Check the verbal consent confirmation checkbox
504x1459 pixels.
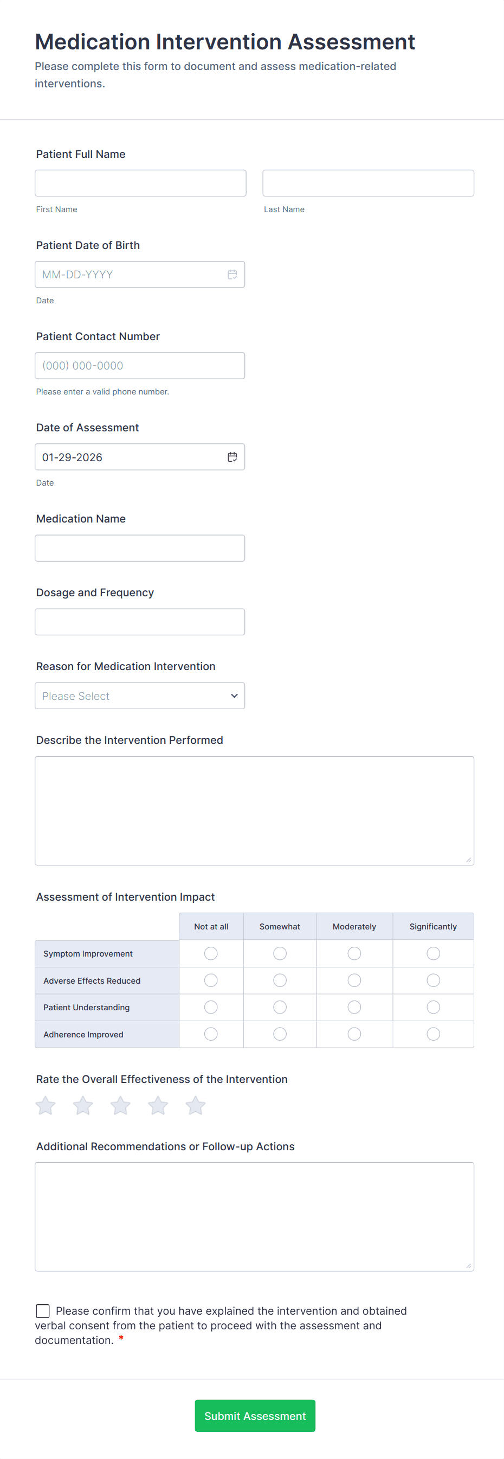point(42,1311)
